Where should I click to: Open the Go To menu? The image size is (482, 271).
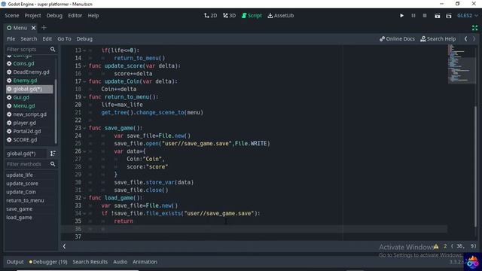click(64, 38)
